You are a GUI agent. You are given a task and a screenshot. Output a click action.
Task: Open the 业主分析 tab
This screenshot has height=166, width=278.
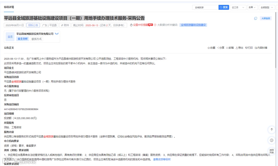pyautogui.click(x=22, y=39)
